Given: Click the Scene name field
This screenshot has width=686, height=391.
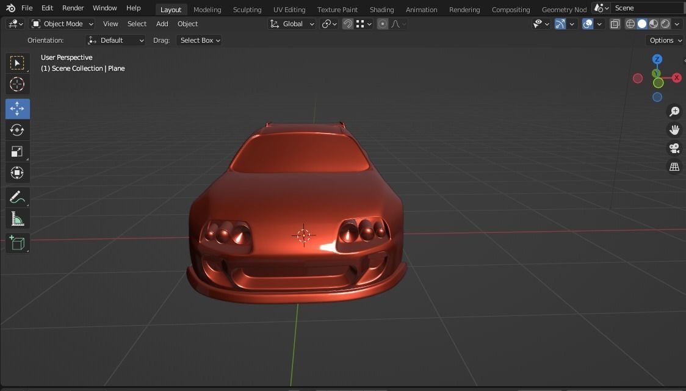Looking at the screenshot, I should click(x=648, y=8).
